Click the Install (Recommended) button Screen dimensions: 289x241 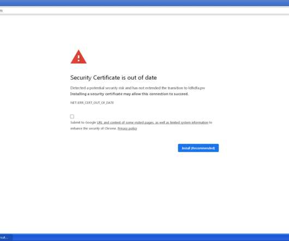[x=198, y=148]
